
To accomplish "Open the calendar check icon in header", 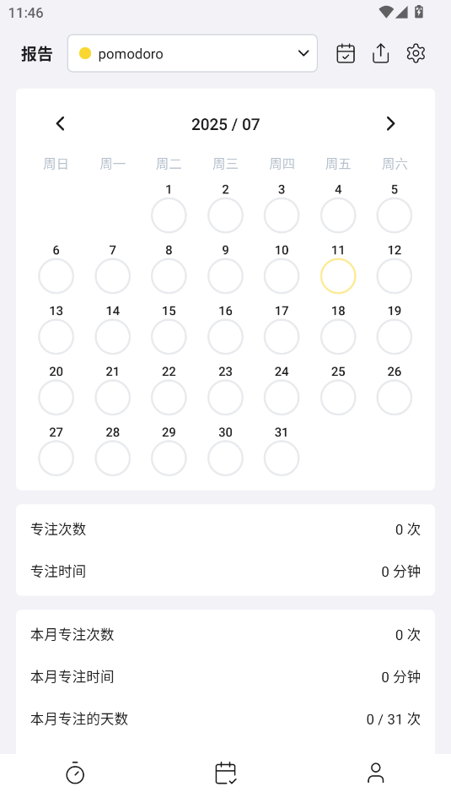I will [346, 53].
